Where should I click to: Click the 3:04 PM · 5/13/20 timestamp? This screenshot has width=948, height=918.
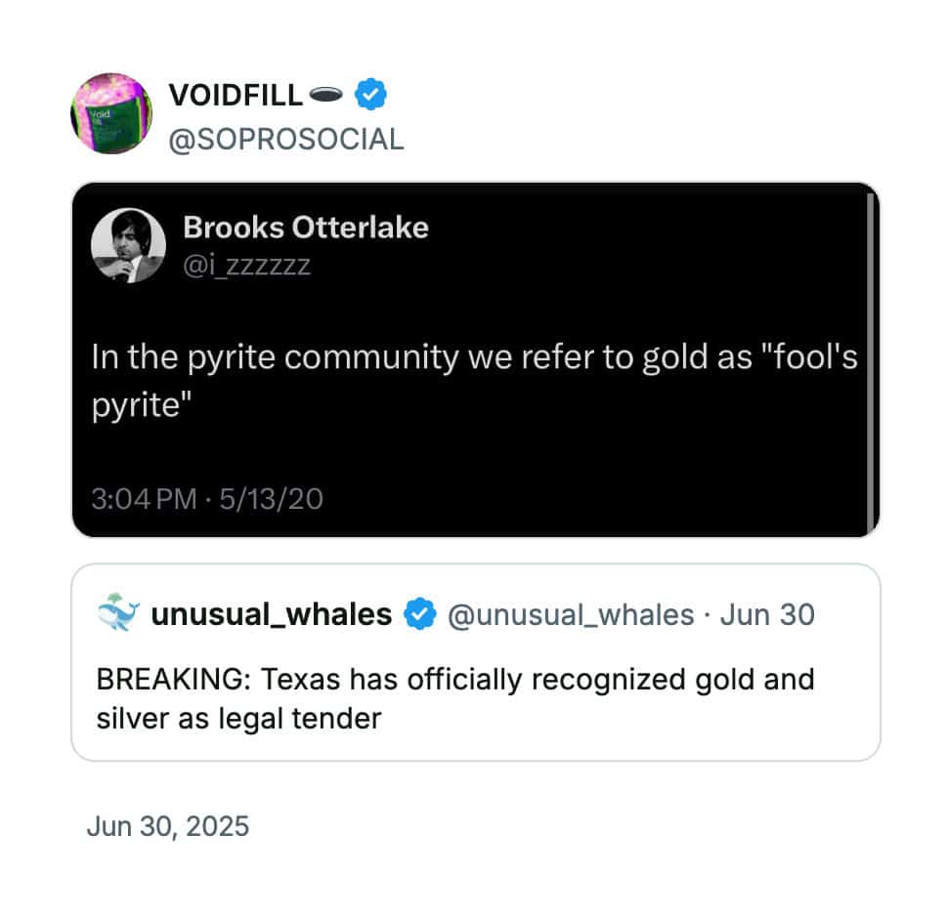[x=207, y=499]
